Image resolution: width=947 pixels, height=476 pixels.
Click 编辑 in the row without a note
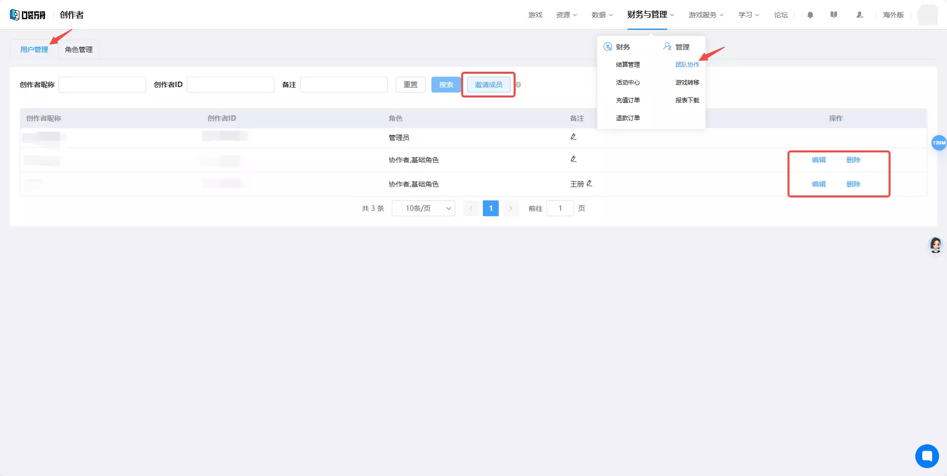pyautogui.click(x=819, y=160)
